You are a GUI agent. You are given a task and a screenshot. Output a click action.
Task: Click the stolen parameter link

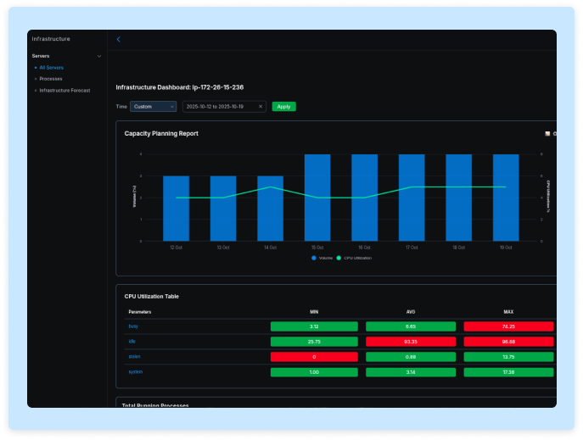pyautogui.click(x=135, y=356)
